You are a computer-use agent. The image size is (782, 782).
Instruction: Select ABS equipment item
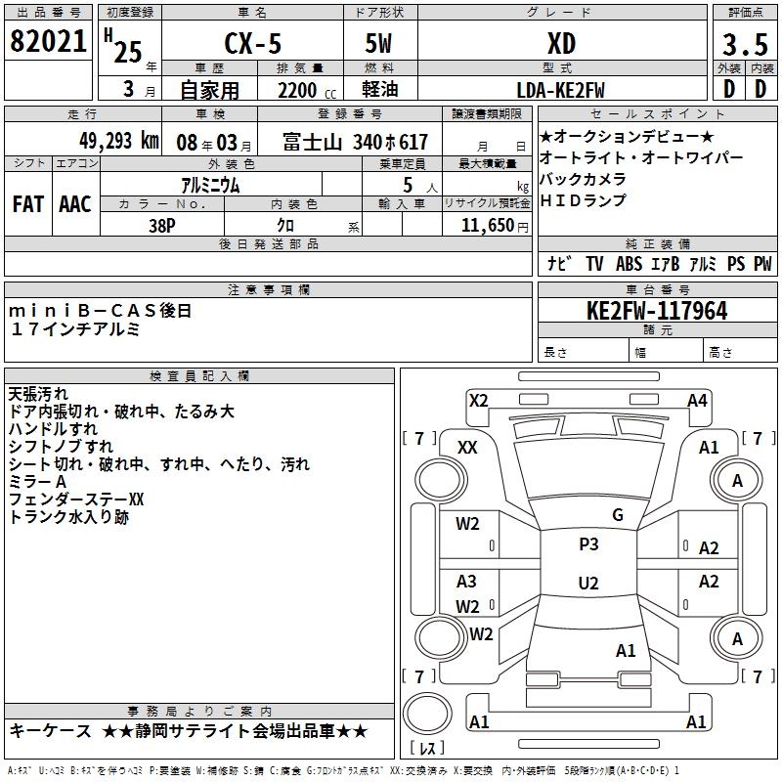pyautogui.click(x=629, y=263)
